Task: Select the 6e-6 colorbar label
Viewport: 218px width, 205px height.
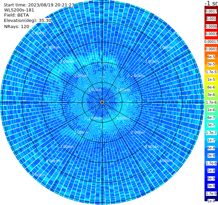Action: pyautogui.click(x=211, y=87)
